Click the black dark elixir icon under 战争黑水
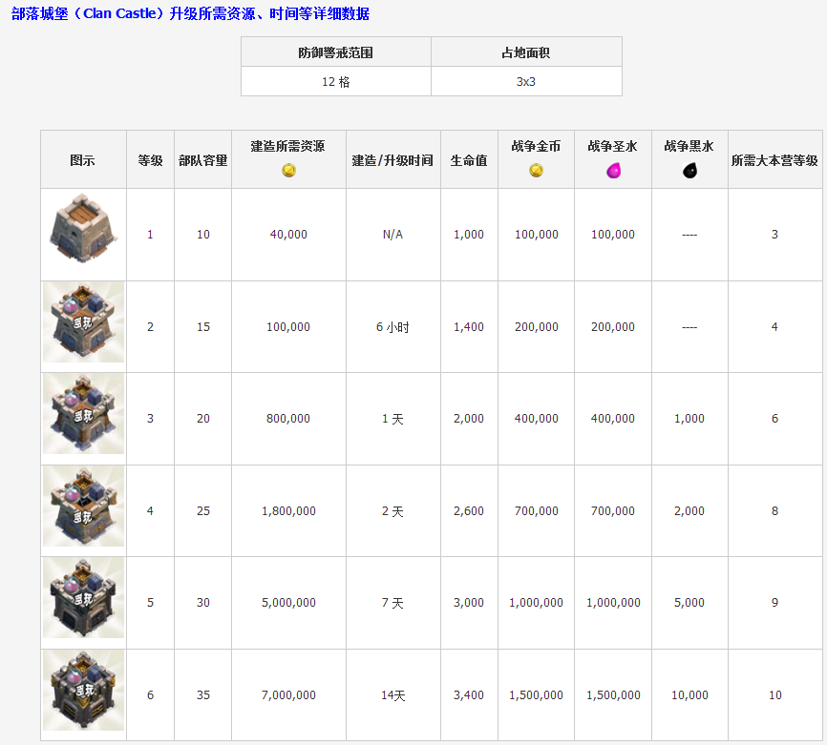Screen dimensions: 827x745 [689, 170]
